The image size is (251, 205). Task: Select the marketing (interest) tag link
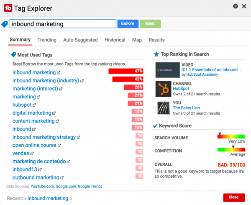tap(35, 89)
